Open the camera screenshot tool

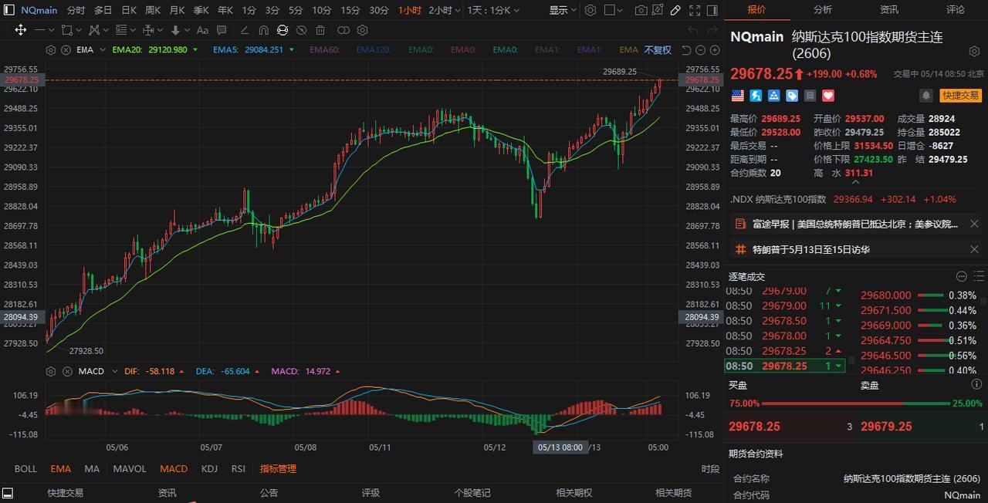click(641, 10)
